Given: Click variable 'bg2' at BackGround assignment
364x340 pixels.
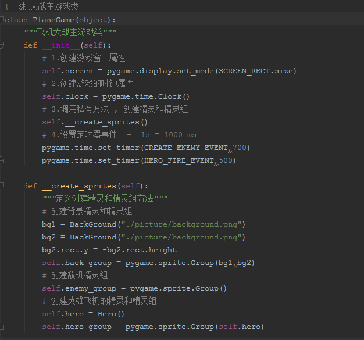Looking at the screenshot, I should [49, 237].
